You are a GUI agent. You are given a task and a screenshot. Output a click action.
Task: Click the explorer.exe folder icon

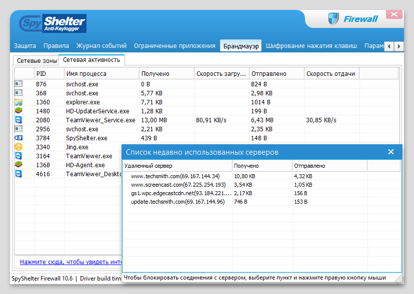(18, 102)
